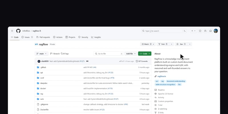This screenshot has width=228, height=114.
Task: Open commit 'add local llm implementation (#119)'
Action: [98, 88]
